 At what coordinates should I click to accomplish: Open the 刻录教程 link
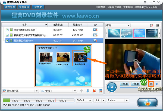[x=101, y=7]
